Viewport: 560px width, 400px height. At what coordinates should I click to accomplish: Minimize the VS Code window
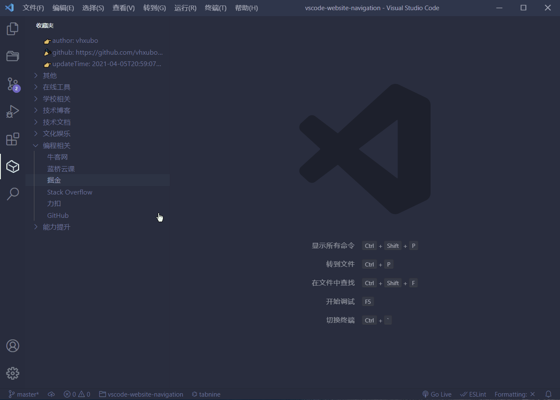click(499, 8)
